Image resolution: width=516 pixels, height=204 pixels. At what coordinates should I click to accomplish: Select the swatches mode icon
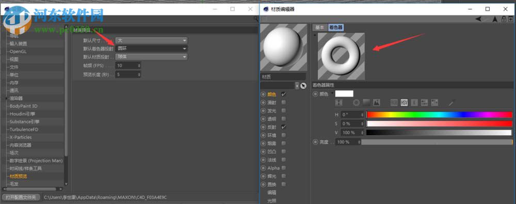(x=434, y=102)
